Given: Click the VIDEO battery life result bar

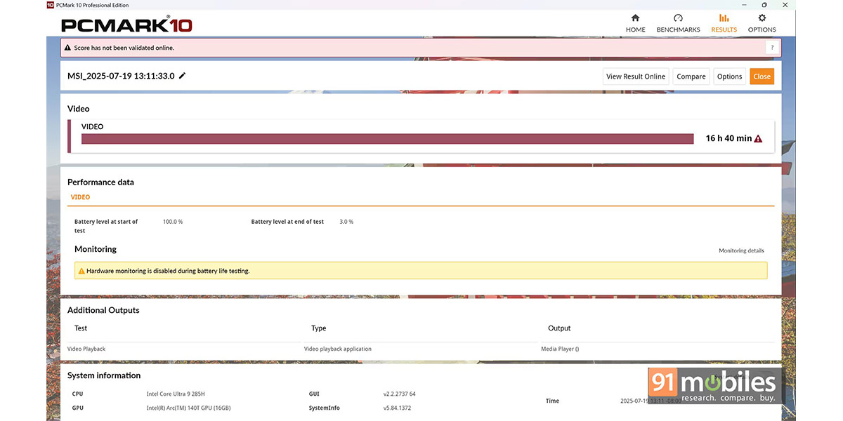Looking at the screenshot, I should pyautogui.click(x=387, y=139).
